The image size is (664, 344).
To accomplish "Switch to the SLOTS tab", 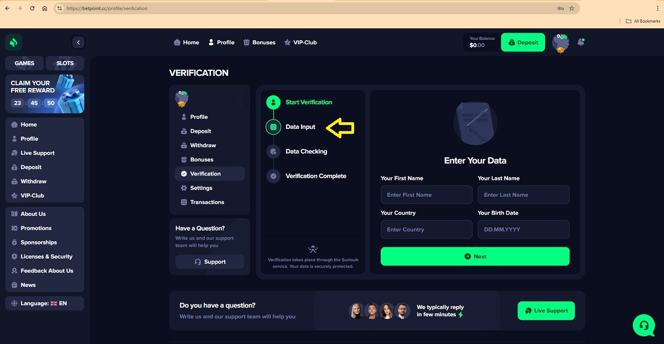I will click(x=65, y=63).
